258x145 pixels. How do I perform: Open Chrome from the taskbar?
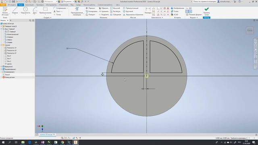click(62, 142)
